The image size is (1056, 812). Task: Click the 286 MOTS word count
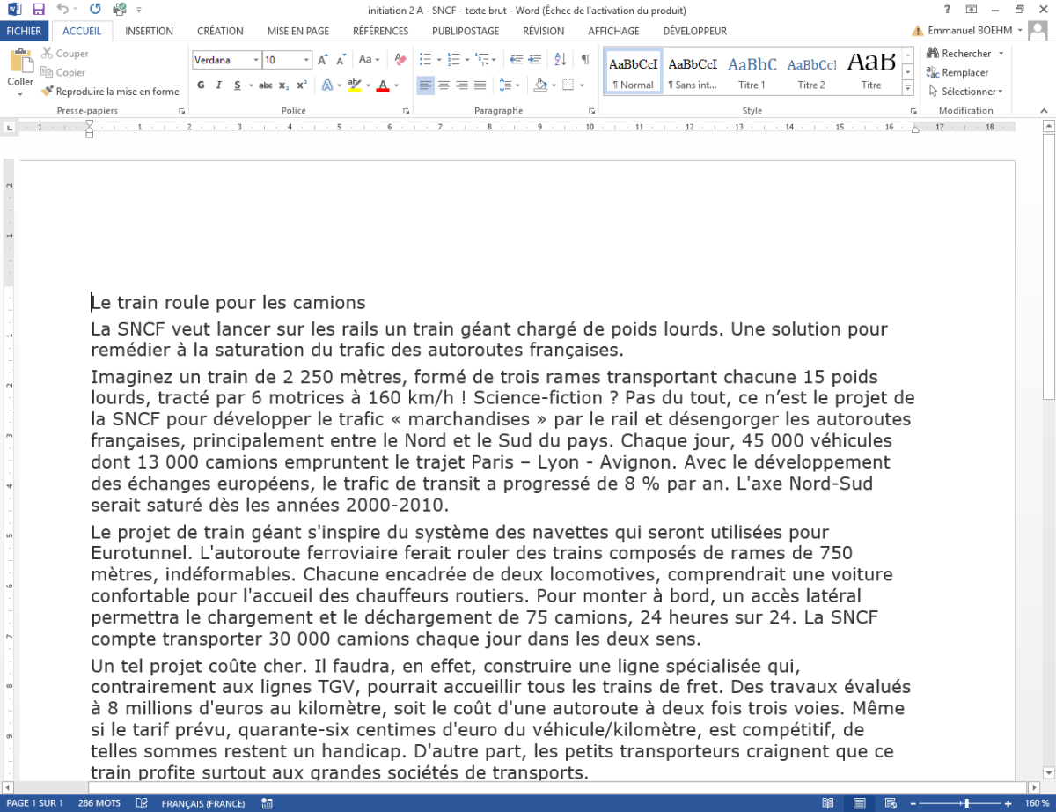point(99,803)
